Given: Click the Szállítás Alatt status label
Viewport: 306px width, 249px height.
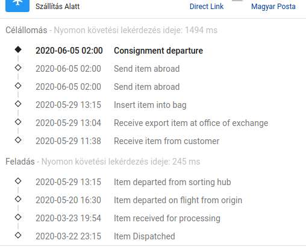Looking at the screenshot, I should (57, 7).
